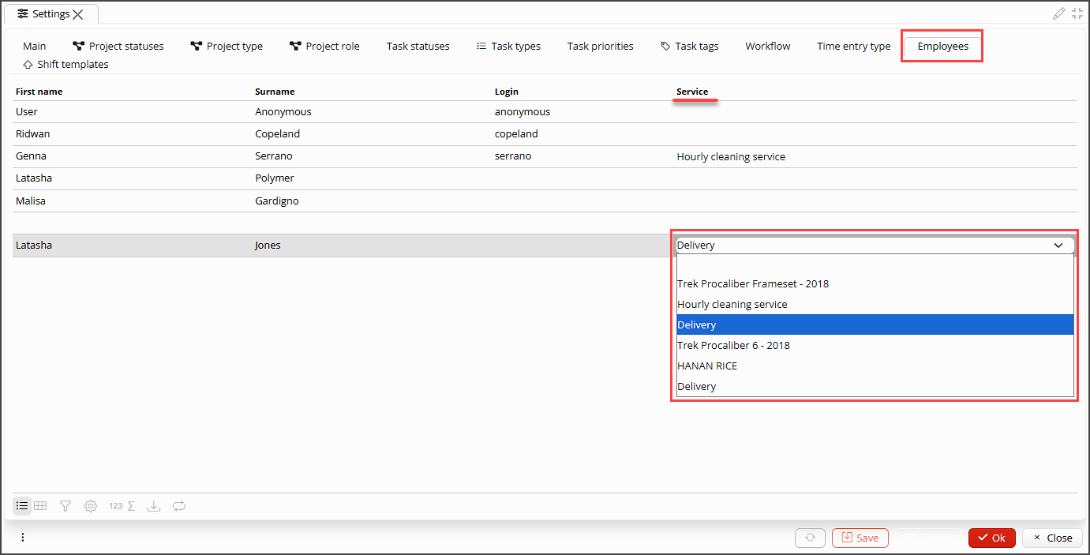The height and width of the screenshot is (555, 1090).
Task: Pick Hourly cleaning service from dropdown list
Action: coord(875,304)
